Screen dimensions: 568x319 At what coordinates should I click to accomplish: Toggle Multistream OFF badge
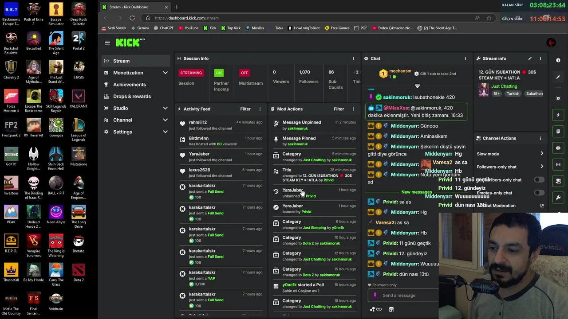click(245, 73)
